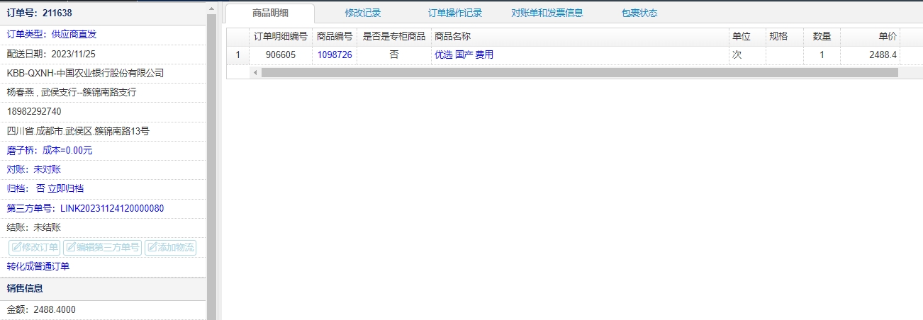Click the KBB-QXNH-中国农业银行股份有限公司 text

point(85,73)
